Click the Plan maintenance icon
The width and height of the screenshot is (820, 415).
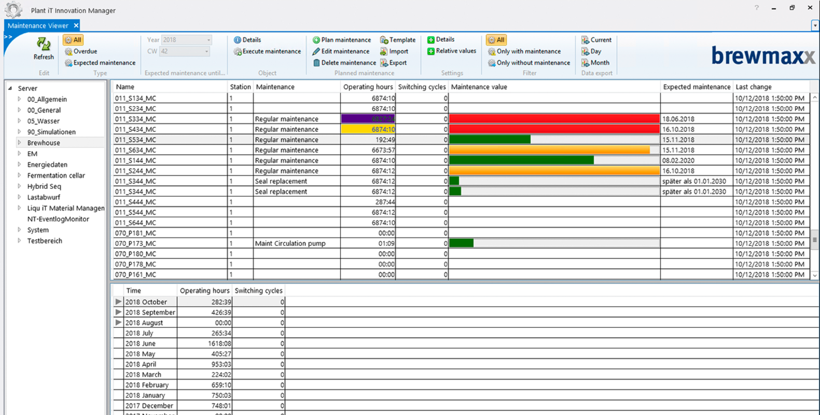(316, 40)
